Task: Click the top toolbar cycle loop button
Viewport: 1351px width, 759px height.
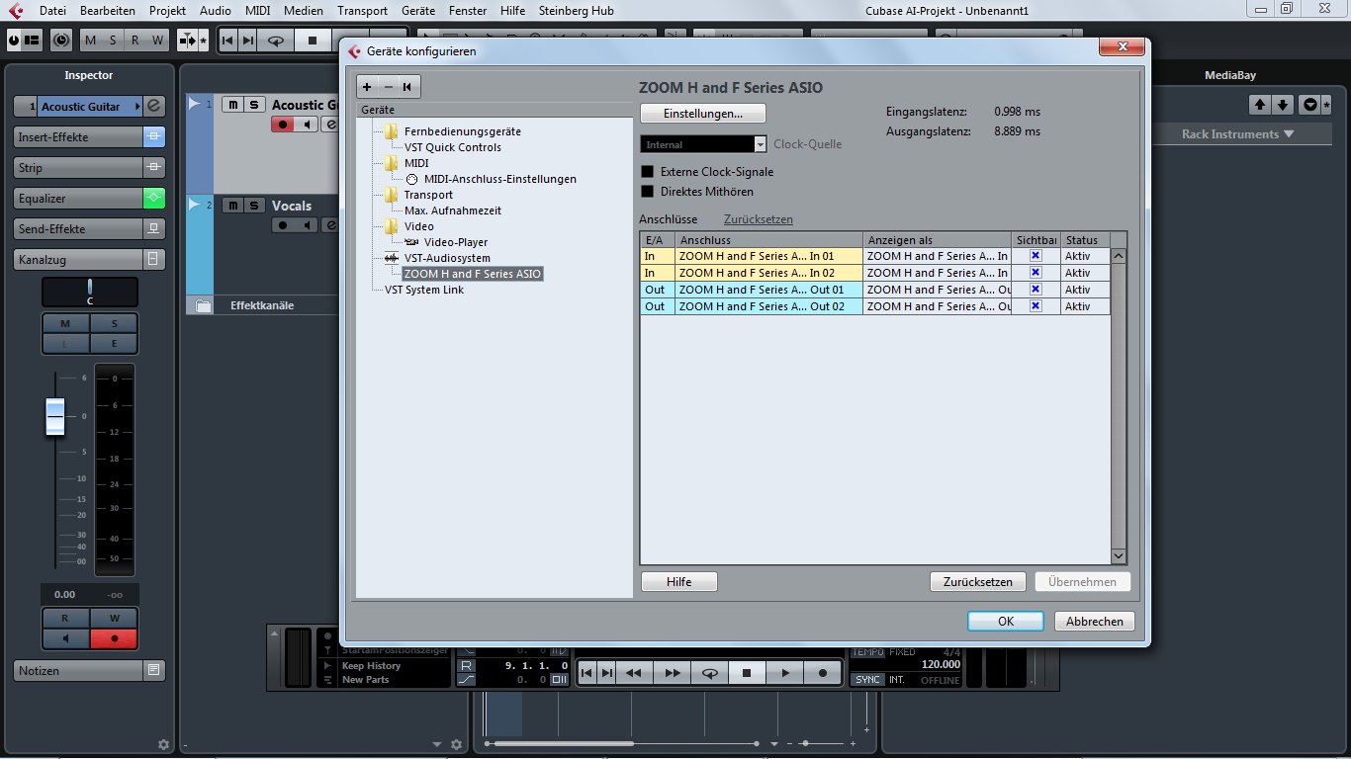Action: click(x=277, y=41)
